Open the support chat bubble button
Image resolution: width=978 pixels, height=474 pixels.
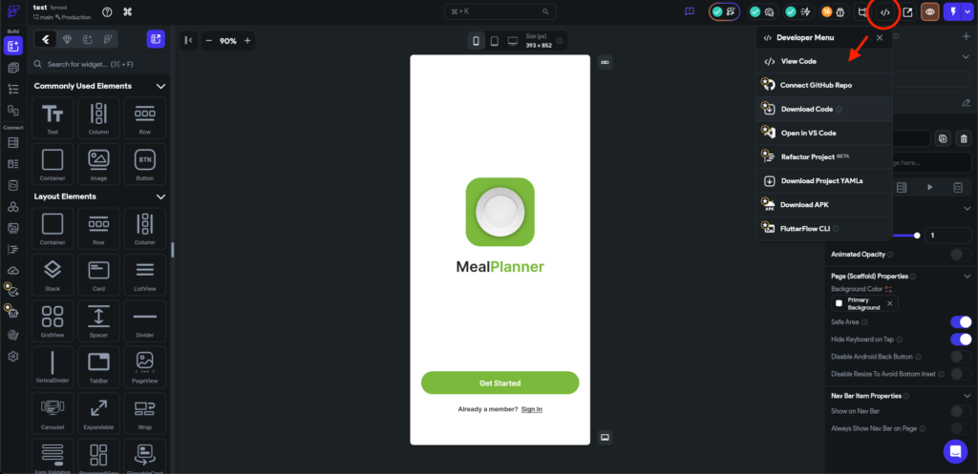click(954, 450)
